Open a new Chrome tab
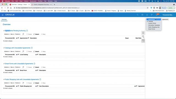The height and width of the screenshot is (99, 176). coord(54,5)
